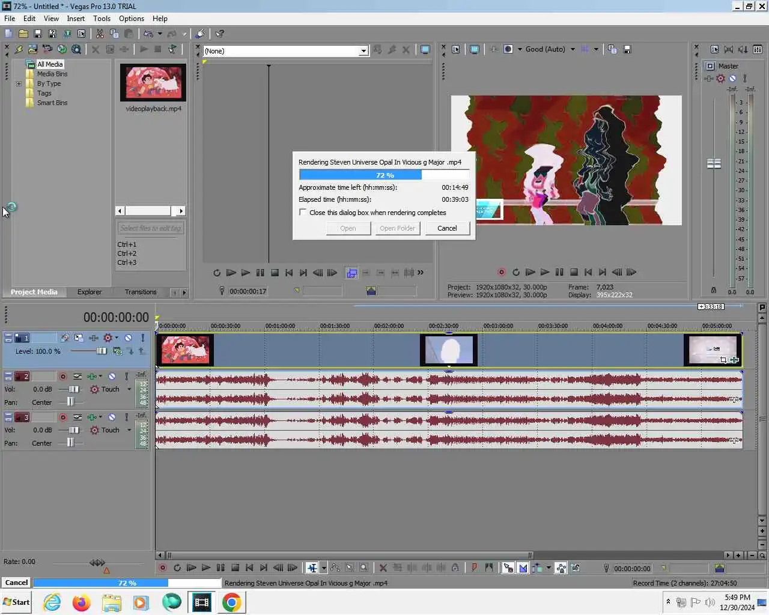Switch to the Explorer tab
This screenshot has width=769, height=615.
click(x=90, y=292)
